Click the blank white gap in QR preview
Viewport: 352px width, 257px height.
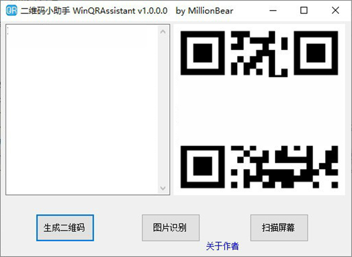258,109
